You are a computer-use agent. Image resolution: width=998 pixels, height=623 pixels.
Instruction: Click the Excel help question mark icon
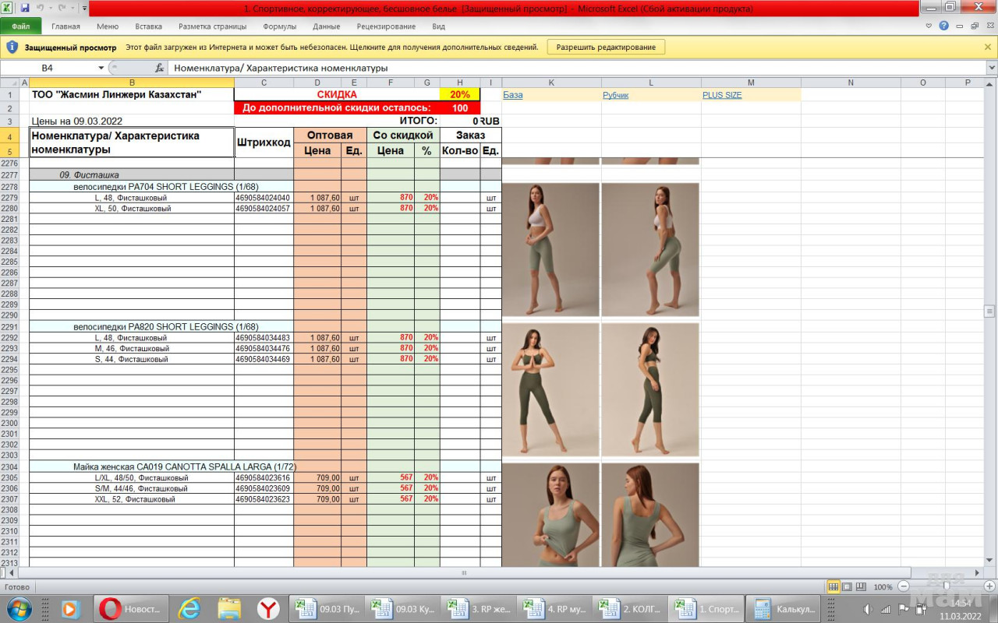pos(944,26)
